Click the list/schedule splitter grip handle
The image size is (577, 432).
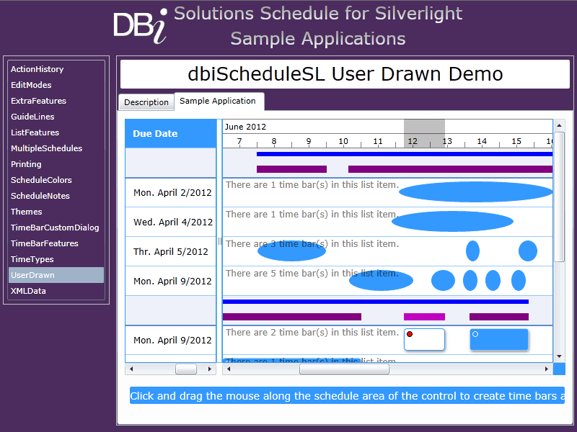click(x=220, y=241)
